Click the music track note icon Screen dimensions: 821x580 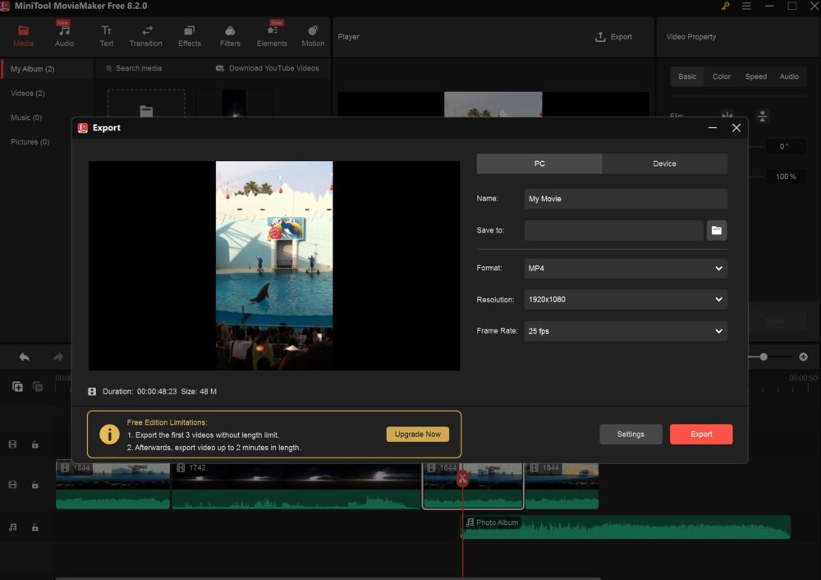pos(12,527)
